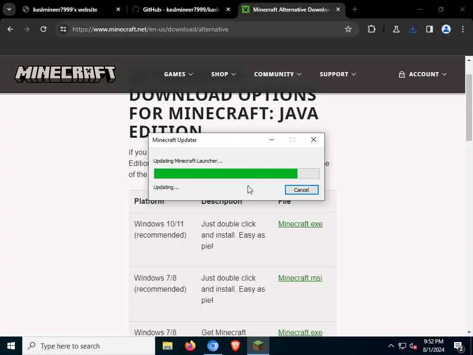Cancel the Minecraft Launcher update
Viewport: 473px width, 355px height.
pos(301,190)
